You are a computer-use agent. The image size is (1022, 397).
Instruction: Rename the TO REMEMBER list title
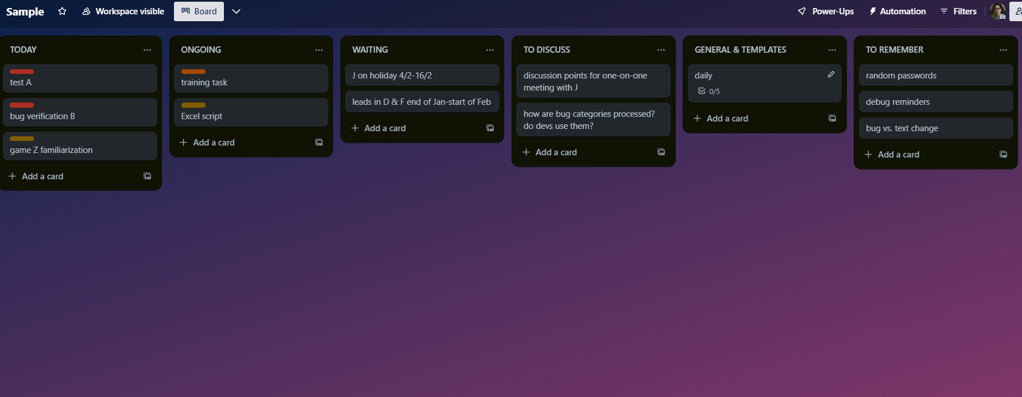pos(895,50)
